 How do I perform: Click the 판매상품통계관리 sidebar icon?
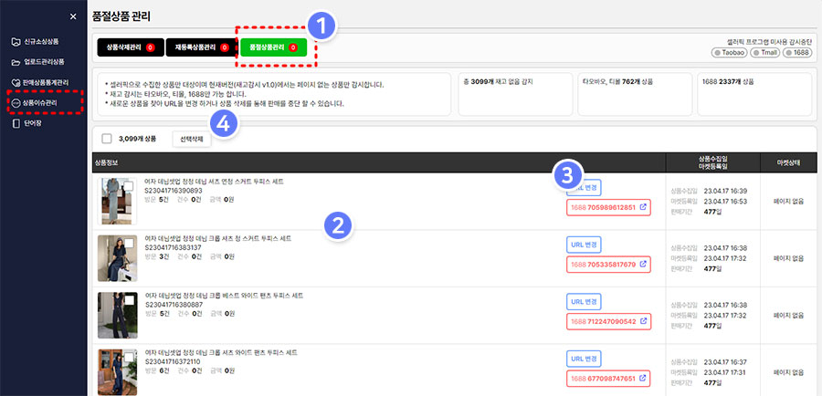coord(16,83)
